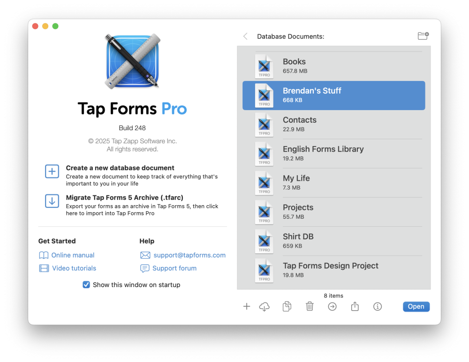
Task: Select the Contacts document name
Action: click(x=299, y=120)
